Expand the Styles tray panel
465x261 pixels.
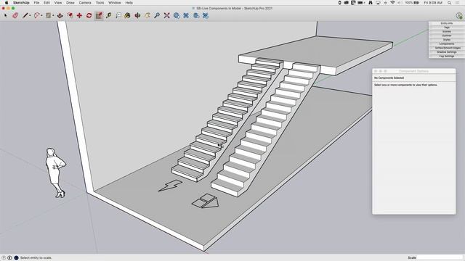pyautogui.click(x=447, y=40)
